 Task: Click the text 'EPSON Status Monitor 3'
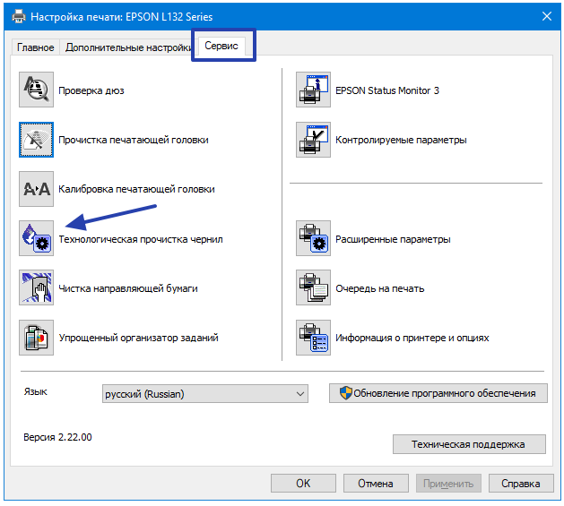pos(387,90)
